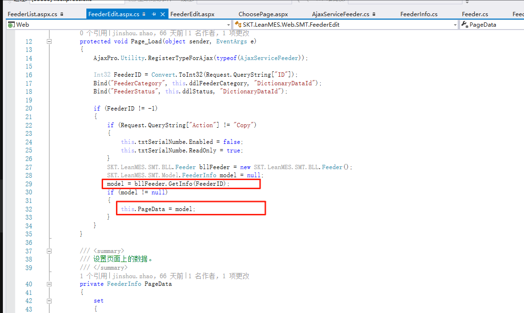This screenshot has width=524, height=313.
Task: Click txtSerialNumbe.ReadOnly on line 25
Action: (177, 151)
